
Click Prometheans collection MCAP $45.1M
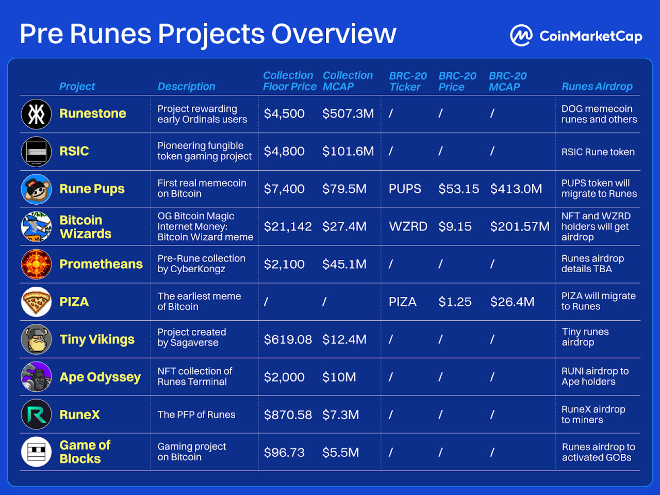pyautogui.click(x=344, y=264)
